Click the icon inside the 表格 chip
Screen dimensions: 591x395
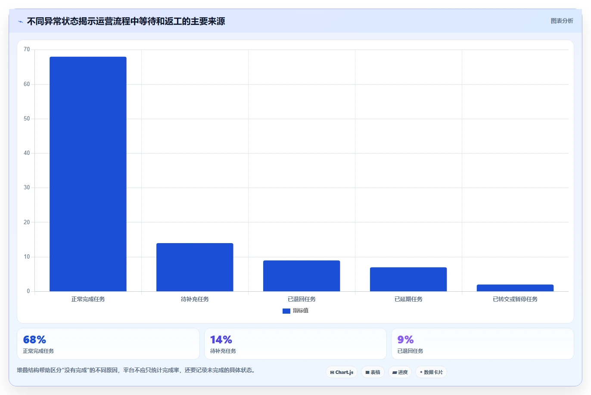367,373
